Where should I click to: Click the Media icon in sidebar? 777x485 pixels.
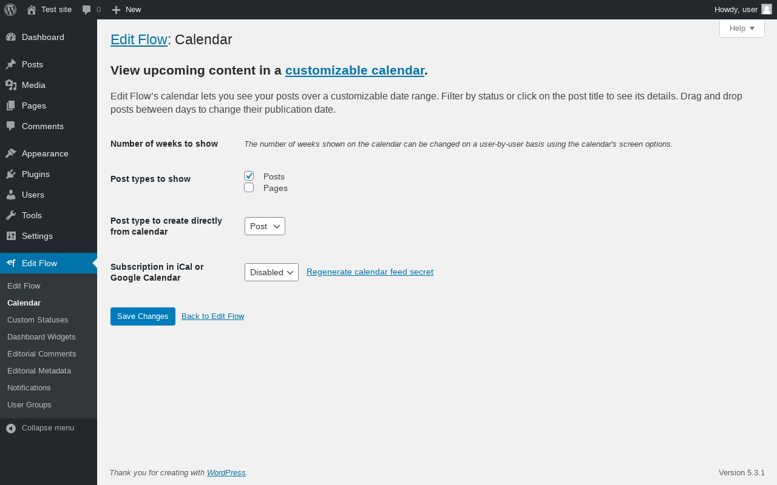(11, 85)
